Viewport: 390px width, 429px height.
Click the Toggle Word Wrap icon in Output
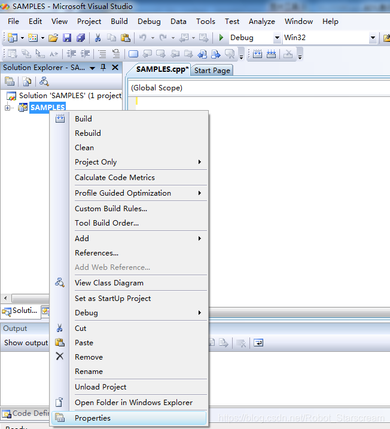coord(258,343)
